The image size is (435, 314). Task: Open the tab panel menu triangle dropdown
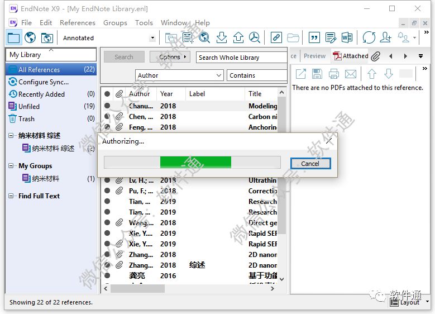pyautogui.click(x=420, y=56)
